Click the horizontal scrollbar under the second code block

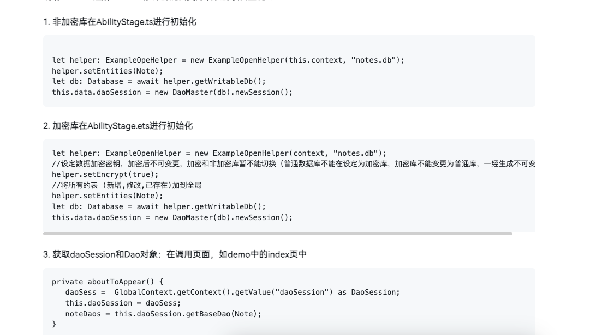278,233
